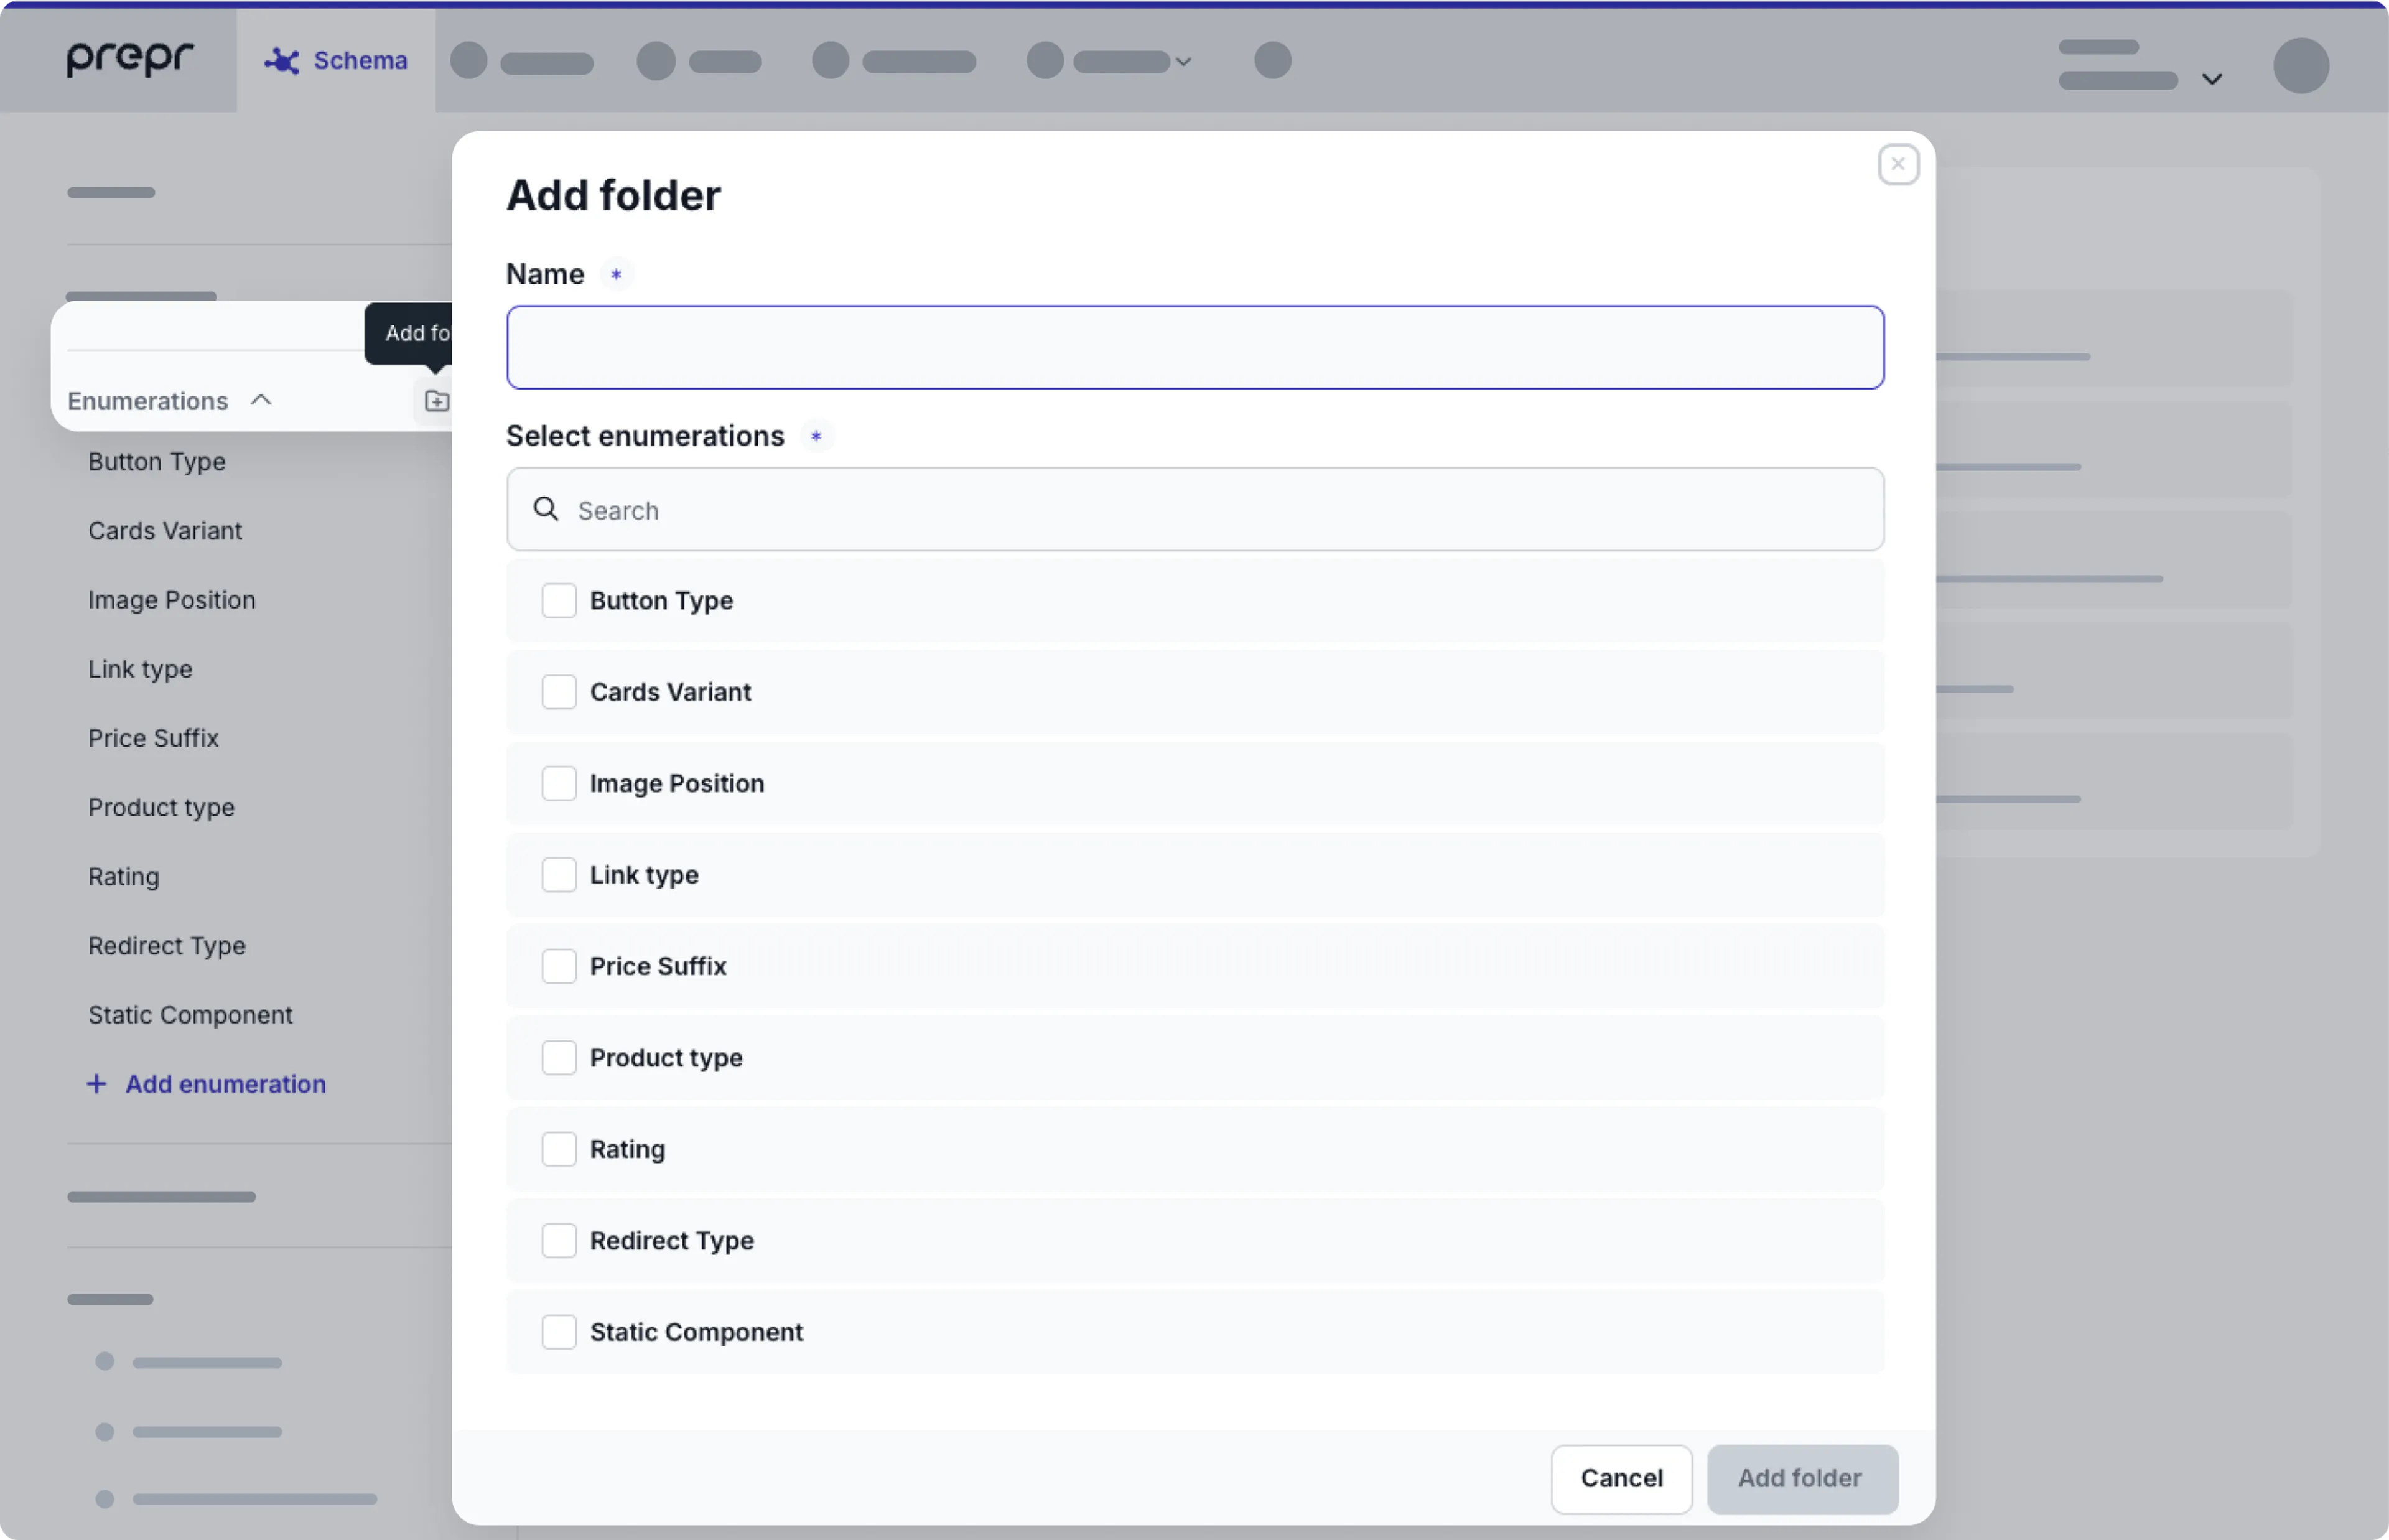
Task: Check the Product type checkbox
Action: [559, 1058]
